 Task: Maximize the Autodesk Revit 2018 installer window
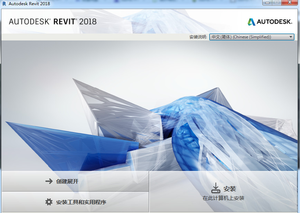tap(277, 3)
